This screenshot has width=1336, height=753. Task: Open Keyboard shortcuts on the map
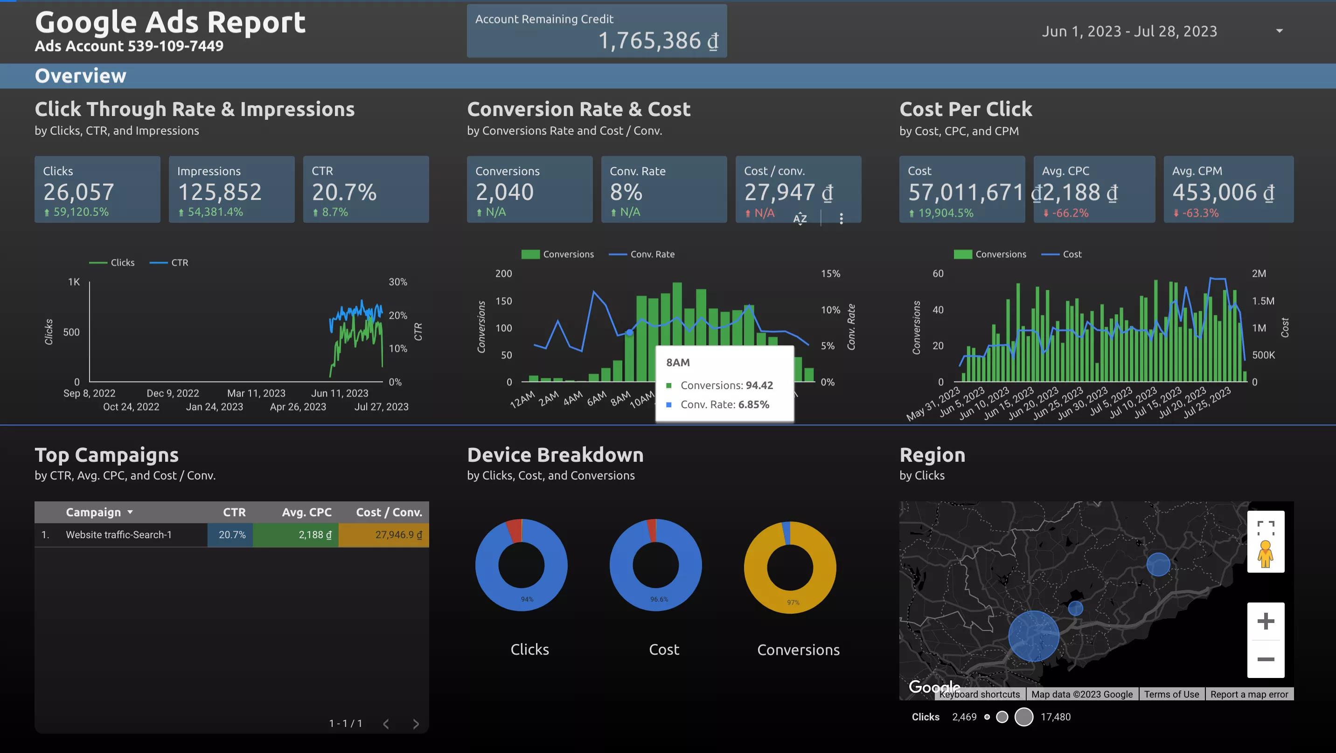(979, 694)
